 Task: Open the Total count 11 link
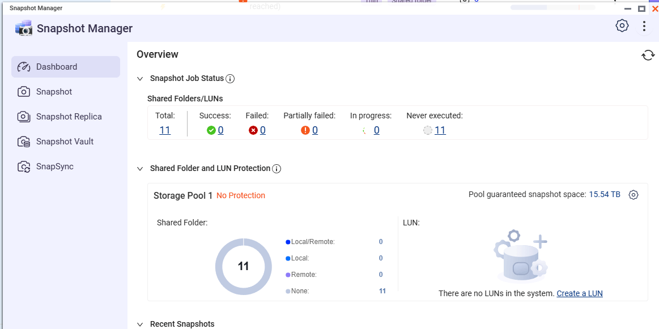[165, 130]
